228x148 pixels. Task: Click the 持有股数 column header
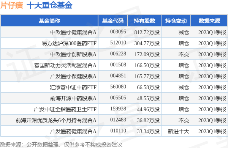[x=144, y=21]
